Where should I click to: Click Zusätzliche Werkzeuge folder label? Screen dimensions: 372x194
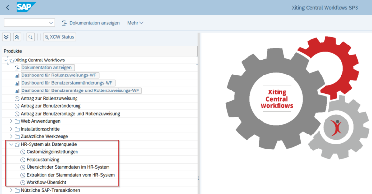pos(45,136)
